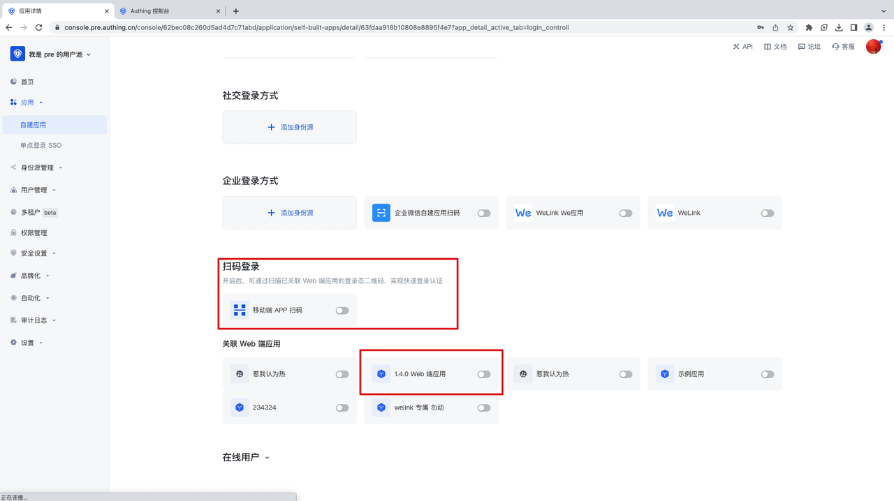Click the red user avatar
This screenshot has width=894, height=501.
click(x=873, y=47)
